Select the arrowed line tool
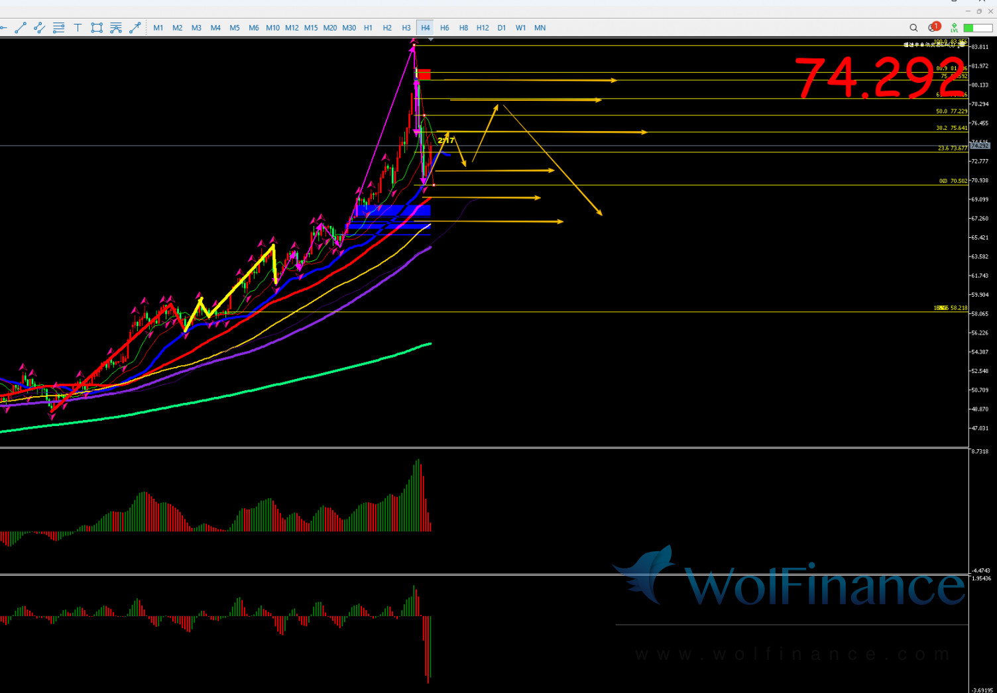The image size is (997, 693). coord(135,28)
